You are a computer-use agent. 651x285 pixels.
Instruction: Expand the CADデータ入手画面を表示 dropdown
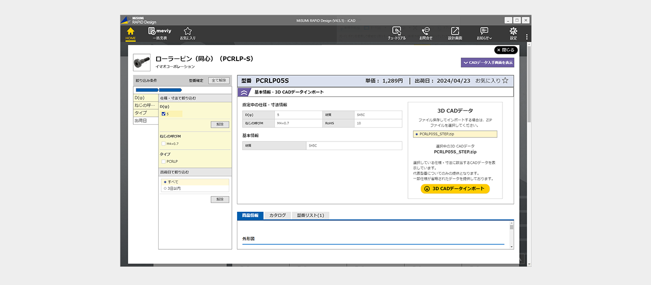point(487,62)
